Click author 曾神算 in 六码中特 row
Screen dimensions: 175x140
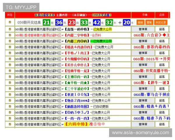[143, 124]
